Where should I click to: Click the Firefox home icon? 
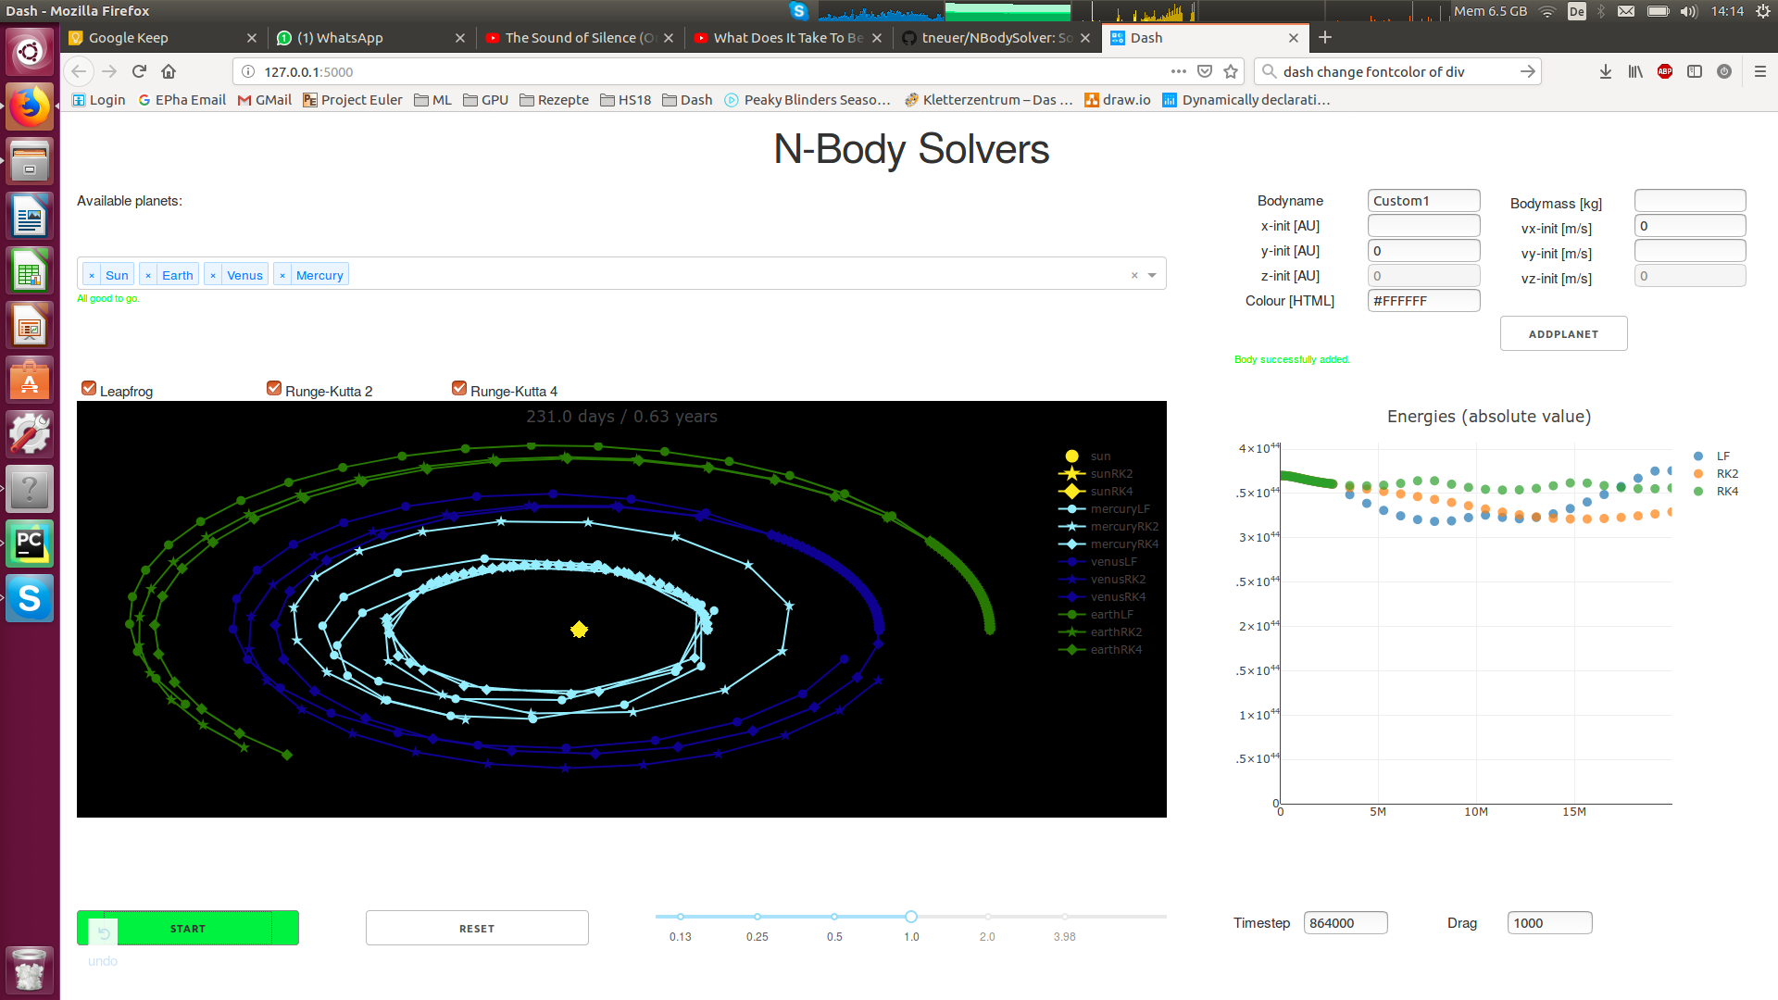click(x=169, y=71)
